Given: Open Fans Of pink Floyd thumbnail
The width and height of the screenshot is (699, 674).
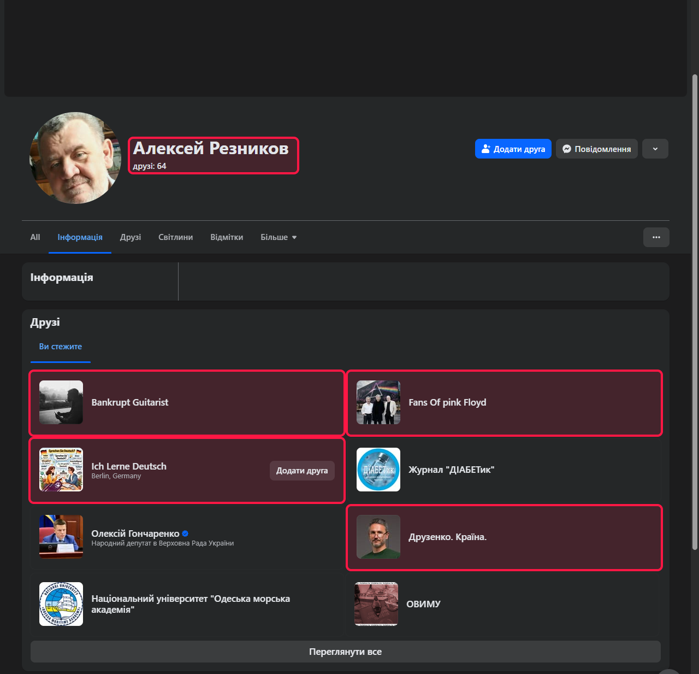Looking at the screenshot, I should click(378, 402).
